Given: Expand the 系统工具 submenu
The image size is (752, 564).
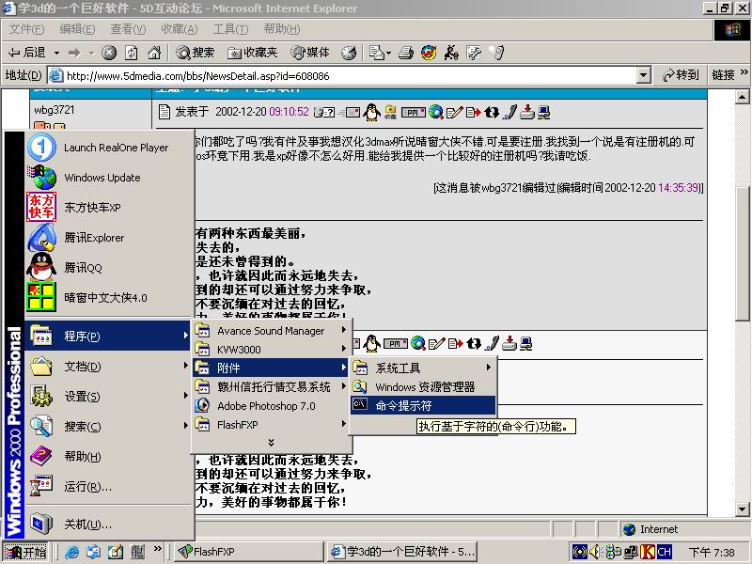Looking at the screenshot, I should (x=423, y=368).
